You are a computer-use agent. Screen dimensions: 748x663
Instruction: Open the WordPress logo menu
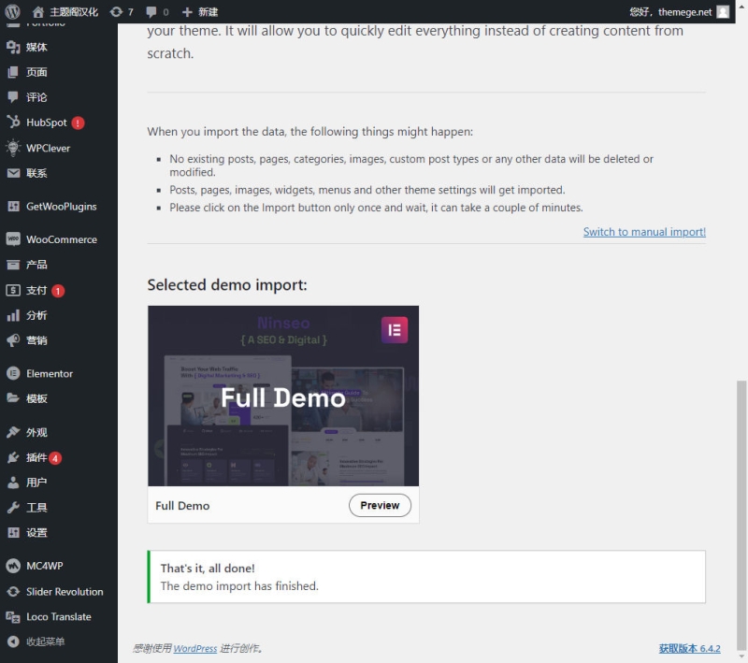point(12,11)
